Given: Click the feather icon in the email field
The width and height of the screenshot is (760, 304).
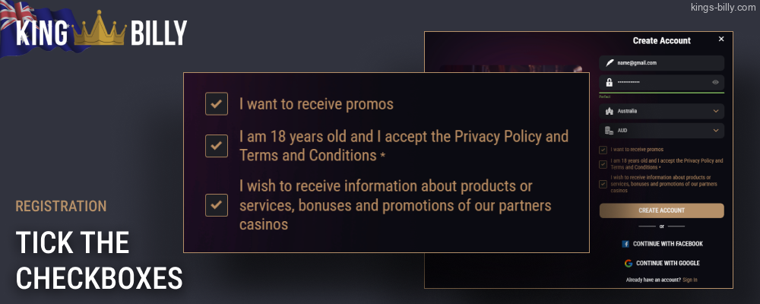Looking at the screenshot, I should click(610, 63).
